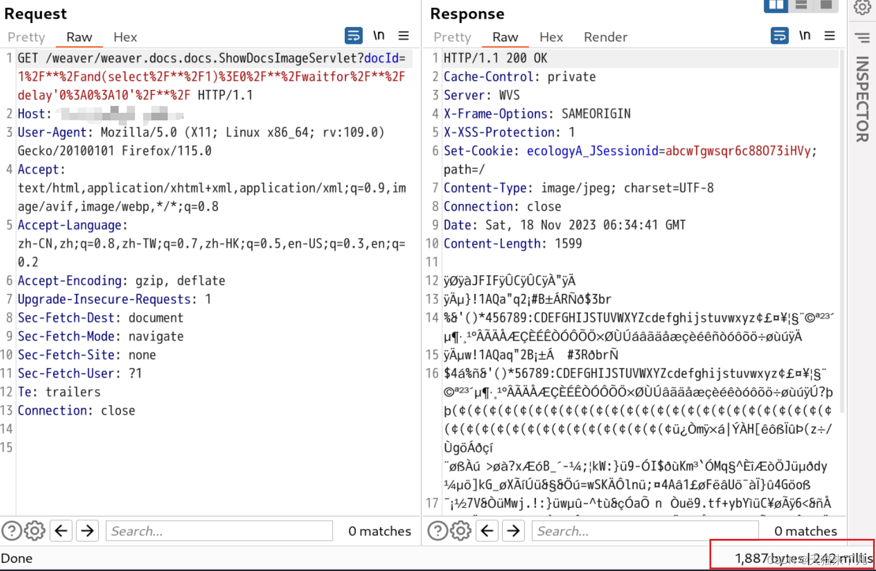876x571 pixels.
Task: Click 'HTTP/1.1 200 OK' status line
Action: pyautogui.click(x=496, y=58)
